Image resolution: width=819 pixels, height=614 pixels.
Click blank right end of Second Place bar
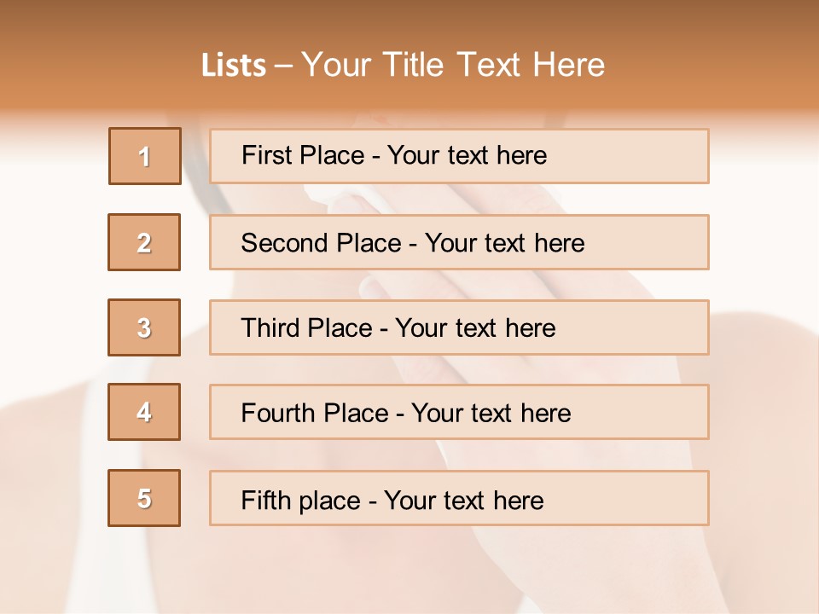[x=657, y=243]
